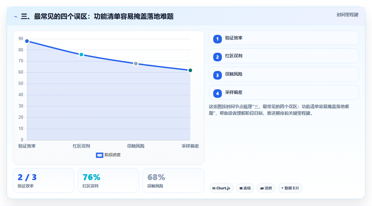Select the gray 误触风险 data point
Viewport: 372px width, 206px height.
tap(136, 64)
